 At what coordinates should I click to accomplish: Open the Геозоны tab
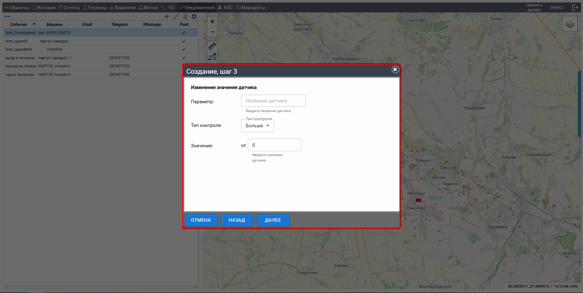coord(95,8)
